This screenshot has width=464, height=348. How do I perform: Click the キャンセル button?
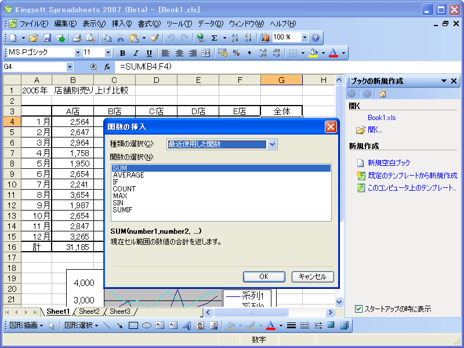(313, 277)
